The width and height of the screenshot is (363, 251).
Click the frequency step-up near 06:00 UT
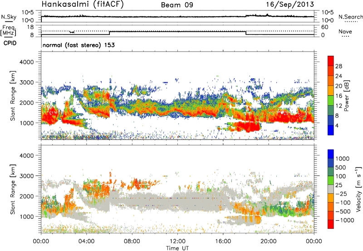click(x=109, y=33)
